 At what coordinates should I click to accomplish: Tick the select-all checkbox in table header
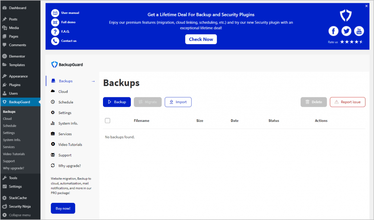click(108, 121)
